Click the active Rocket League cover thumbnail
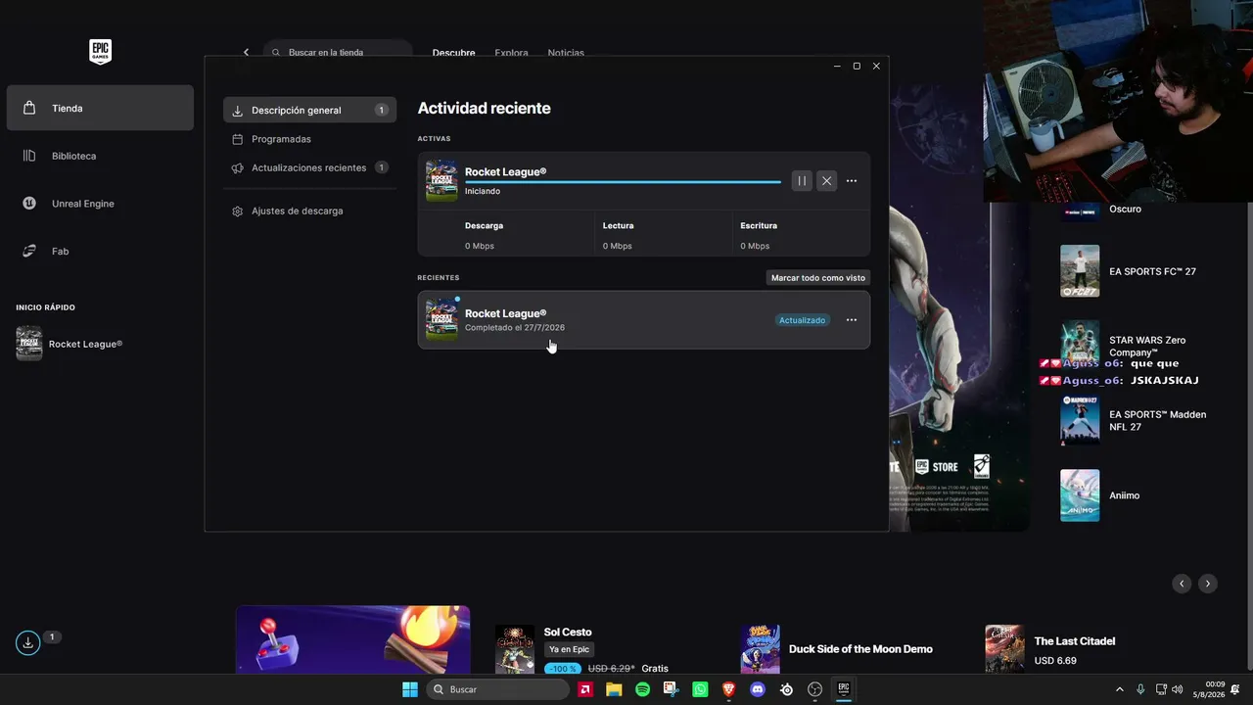This screenshot has height=705, width=1253. pos(441,181)
